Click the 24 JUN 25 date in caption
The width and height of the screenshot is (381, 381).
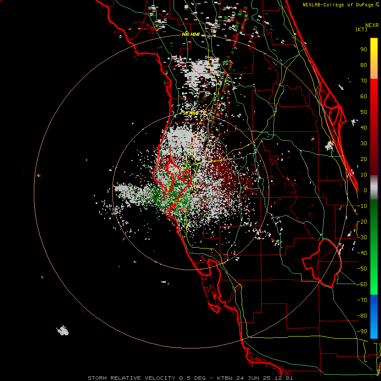click(254, 378)
